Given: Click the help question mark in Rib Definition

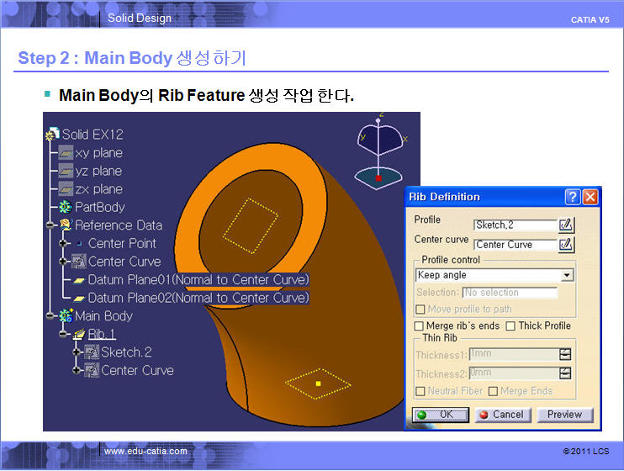Looking at the screenshot, I should (x=573, y=197).
